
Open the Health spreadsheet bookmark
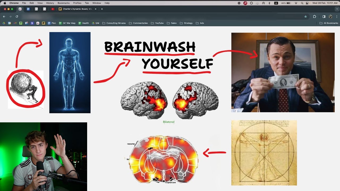[x=84, y=23]
